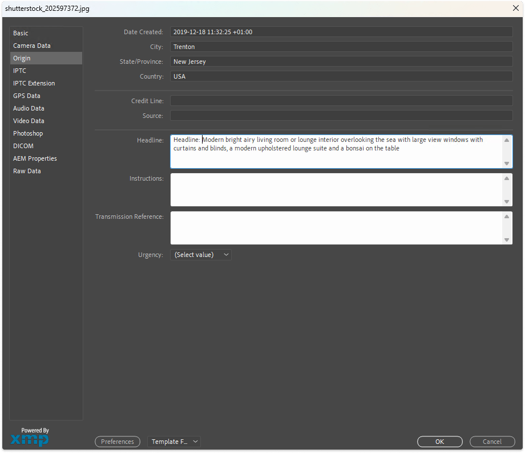Screen dimensions: 525x453
Task: Select the IPTC Extension category
Action: coord(34,83)
